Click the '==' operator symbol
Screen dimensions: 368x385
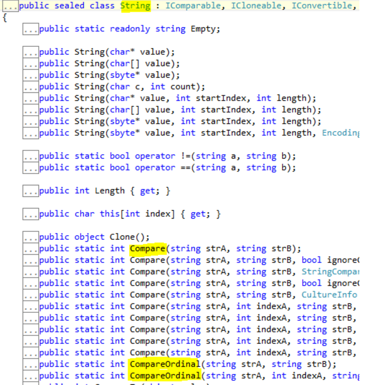[186, 168]
